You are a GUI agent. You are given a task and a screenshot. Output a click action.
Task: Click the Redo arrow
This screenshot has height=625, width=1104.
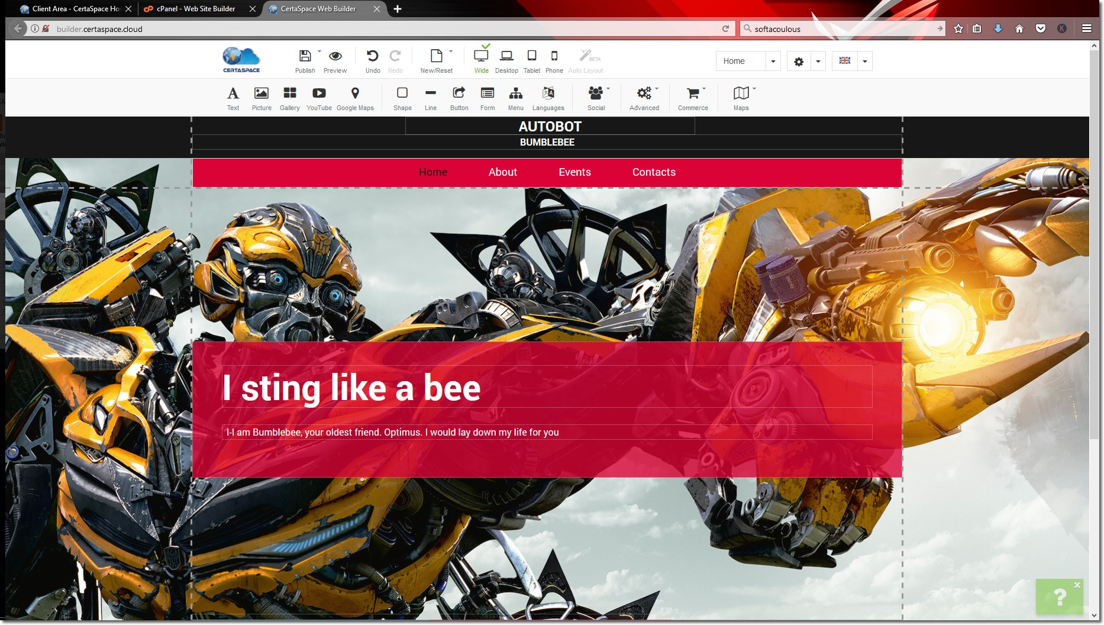395,56
